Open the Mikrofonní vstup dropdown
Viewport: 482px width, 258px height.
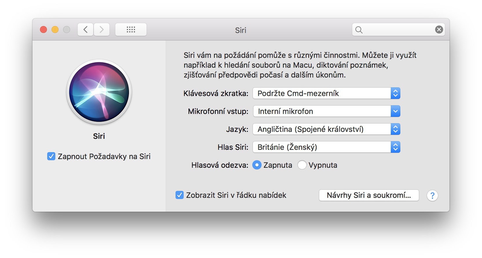(x=326, y=111)
